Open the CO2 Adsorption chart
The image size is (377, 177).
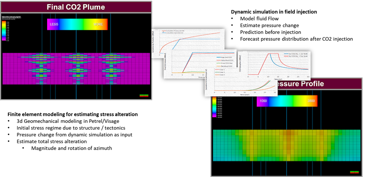(279, 64)
